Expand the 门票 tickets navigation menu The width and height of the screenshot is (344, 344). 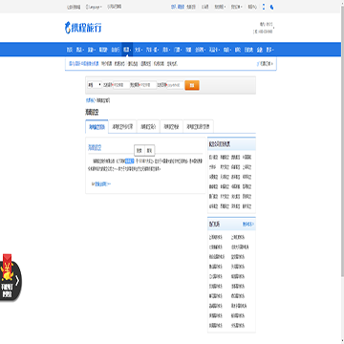pos(178,50)
